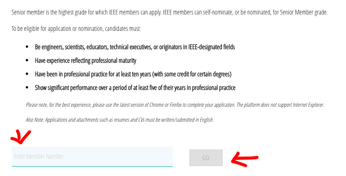Click the phrase 'IEEE-designated fields'

(212, 47)
